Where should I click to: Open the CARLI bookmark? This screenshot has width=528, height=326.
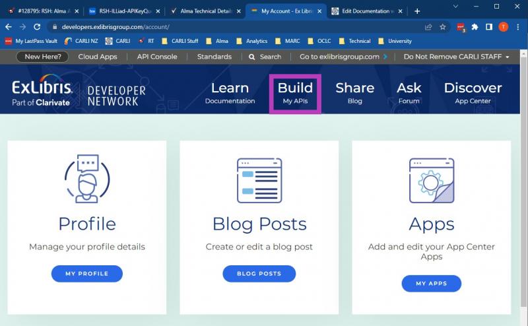click(x=117, y=41)
